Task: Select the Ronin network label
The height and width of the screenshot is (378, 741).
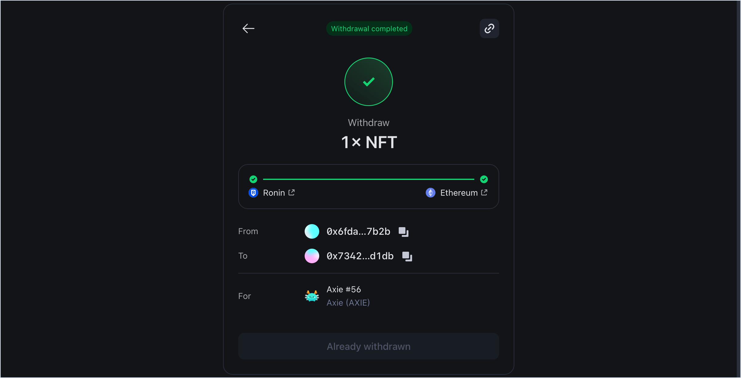Action: 273,193
